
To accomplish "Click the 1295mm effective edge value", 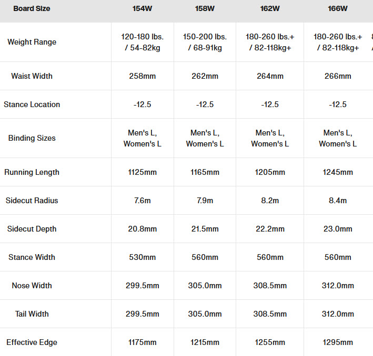I will (x=338, y=342).
